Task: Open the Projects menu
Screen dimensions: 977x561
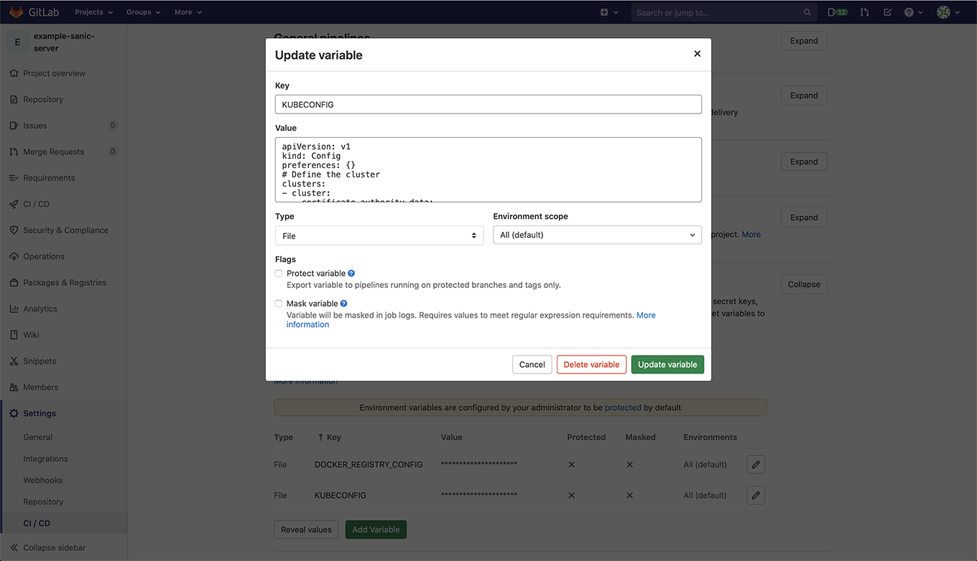Action: point(93,11)
